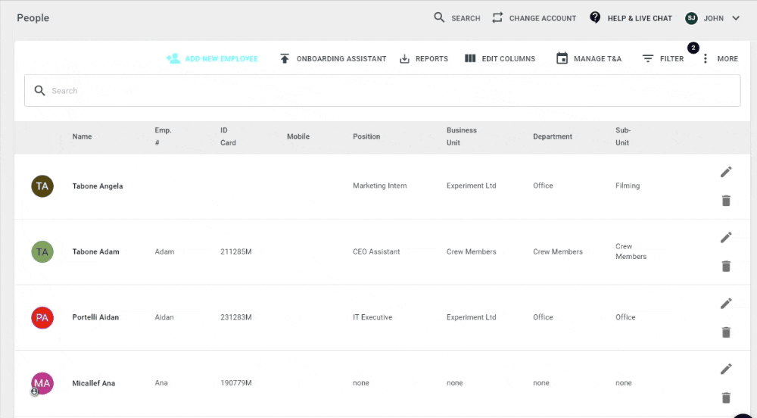Sort by the Business Unit column header
Image resolution: width=757 pixels, height=418 pixels.
tap(462, 136)
